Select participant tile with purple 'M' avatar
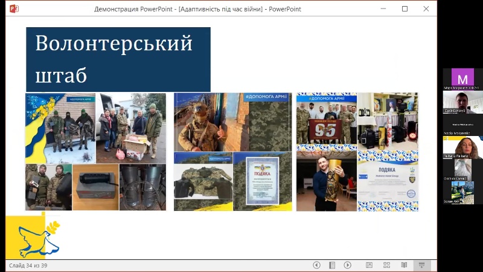This screenshot has height=272, width=483. [462, 79]
